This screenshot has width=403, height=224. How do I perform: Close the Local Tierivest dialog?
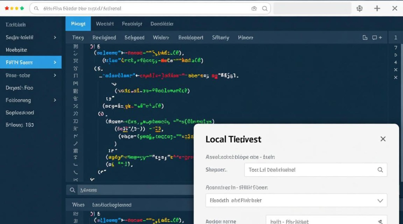tap(383, 139)
